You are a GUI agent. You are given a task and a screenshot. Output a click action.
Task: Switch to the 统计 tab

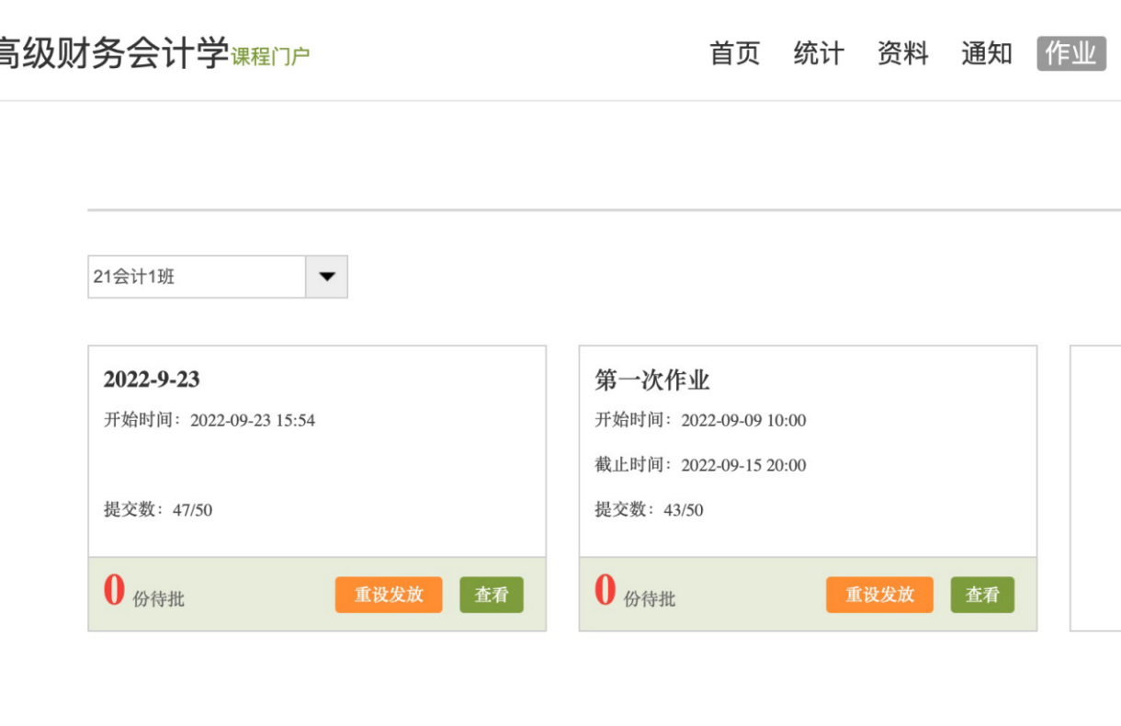[x=818, y=53]
